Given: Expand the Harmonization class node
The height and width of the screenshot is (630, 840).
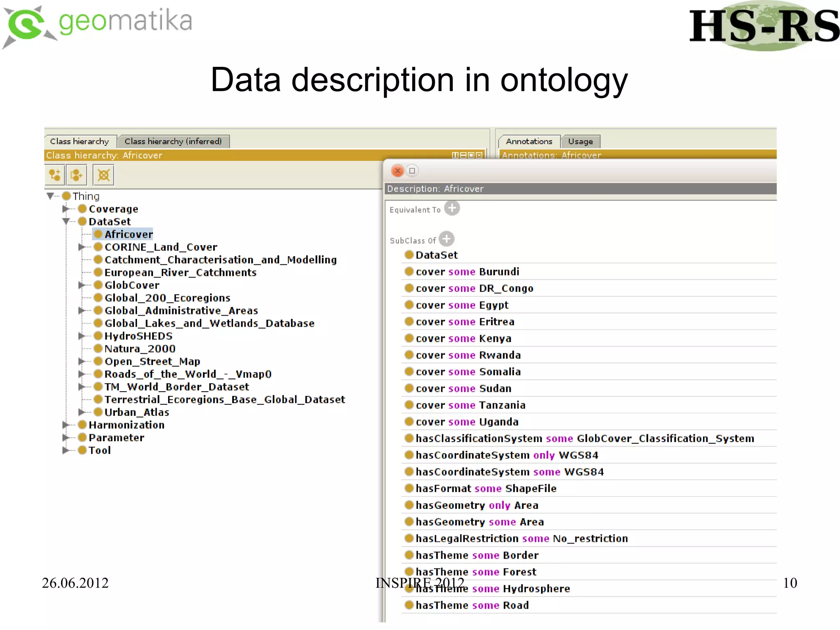Looking at the screenshot, I should coord(66,425).
